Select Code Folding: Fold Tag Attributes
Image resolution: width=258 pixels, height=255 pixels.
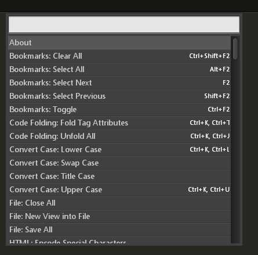point(119,123)
